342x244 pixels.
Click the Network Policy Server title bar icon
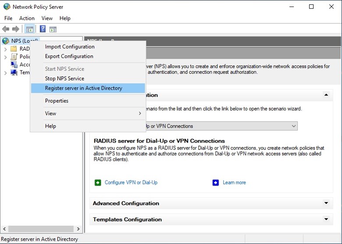point(7,7)
